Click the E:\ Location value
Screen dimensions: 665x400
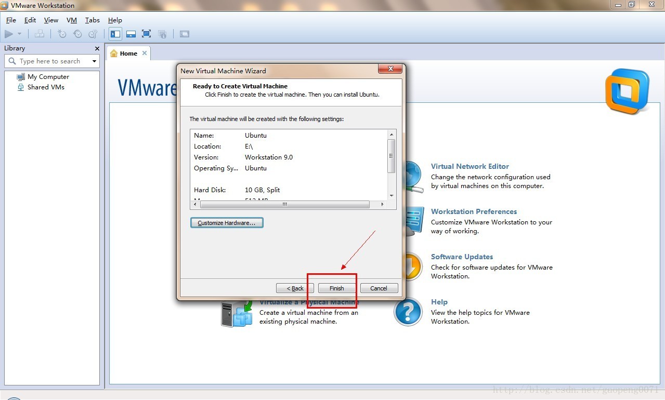[x=249, y=146]
